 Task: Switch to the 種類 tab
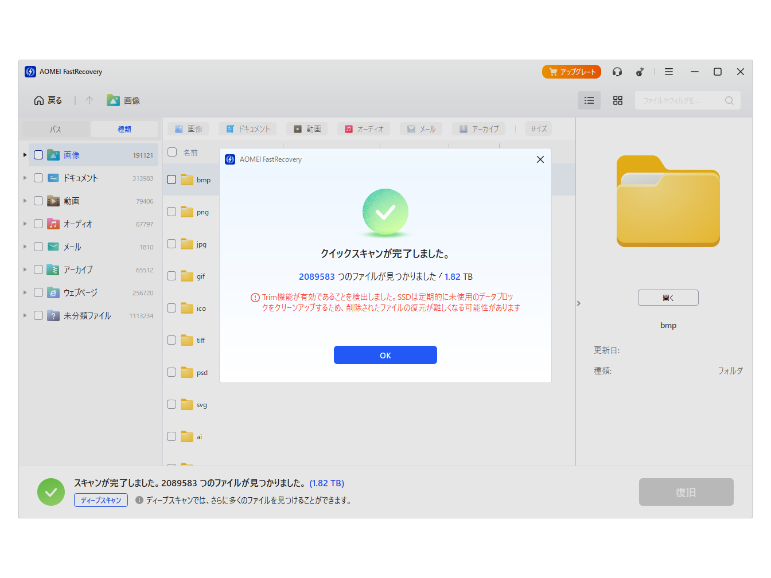(x=124, y=129)
